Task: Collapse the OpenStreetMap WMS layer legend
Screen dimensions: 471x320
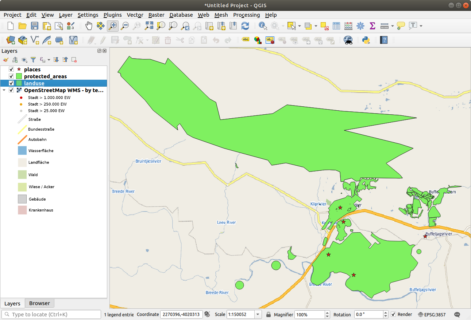Action: 4,90
